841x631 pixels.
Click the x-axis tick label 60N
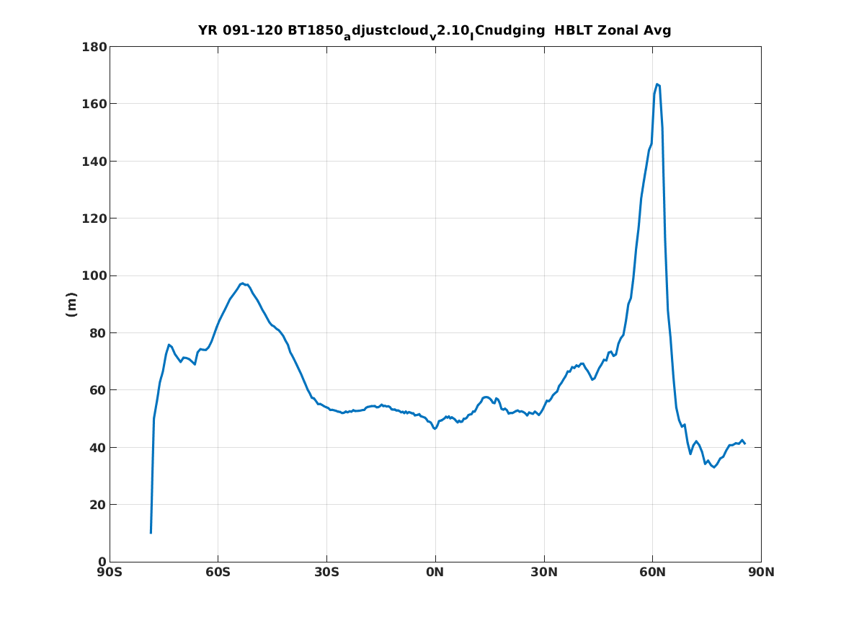652,573
